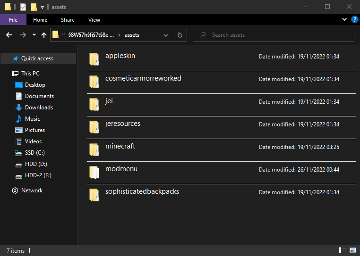
Task: Click minecraft's date modified 19/11/2022 03:25
Action: coord(318,147)
